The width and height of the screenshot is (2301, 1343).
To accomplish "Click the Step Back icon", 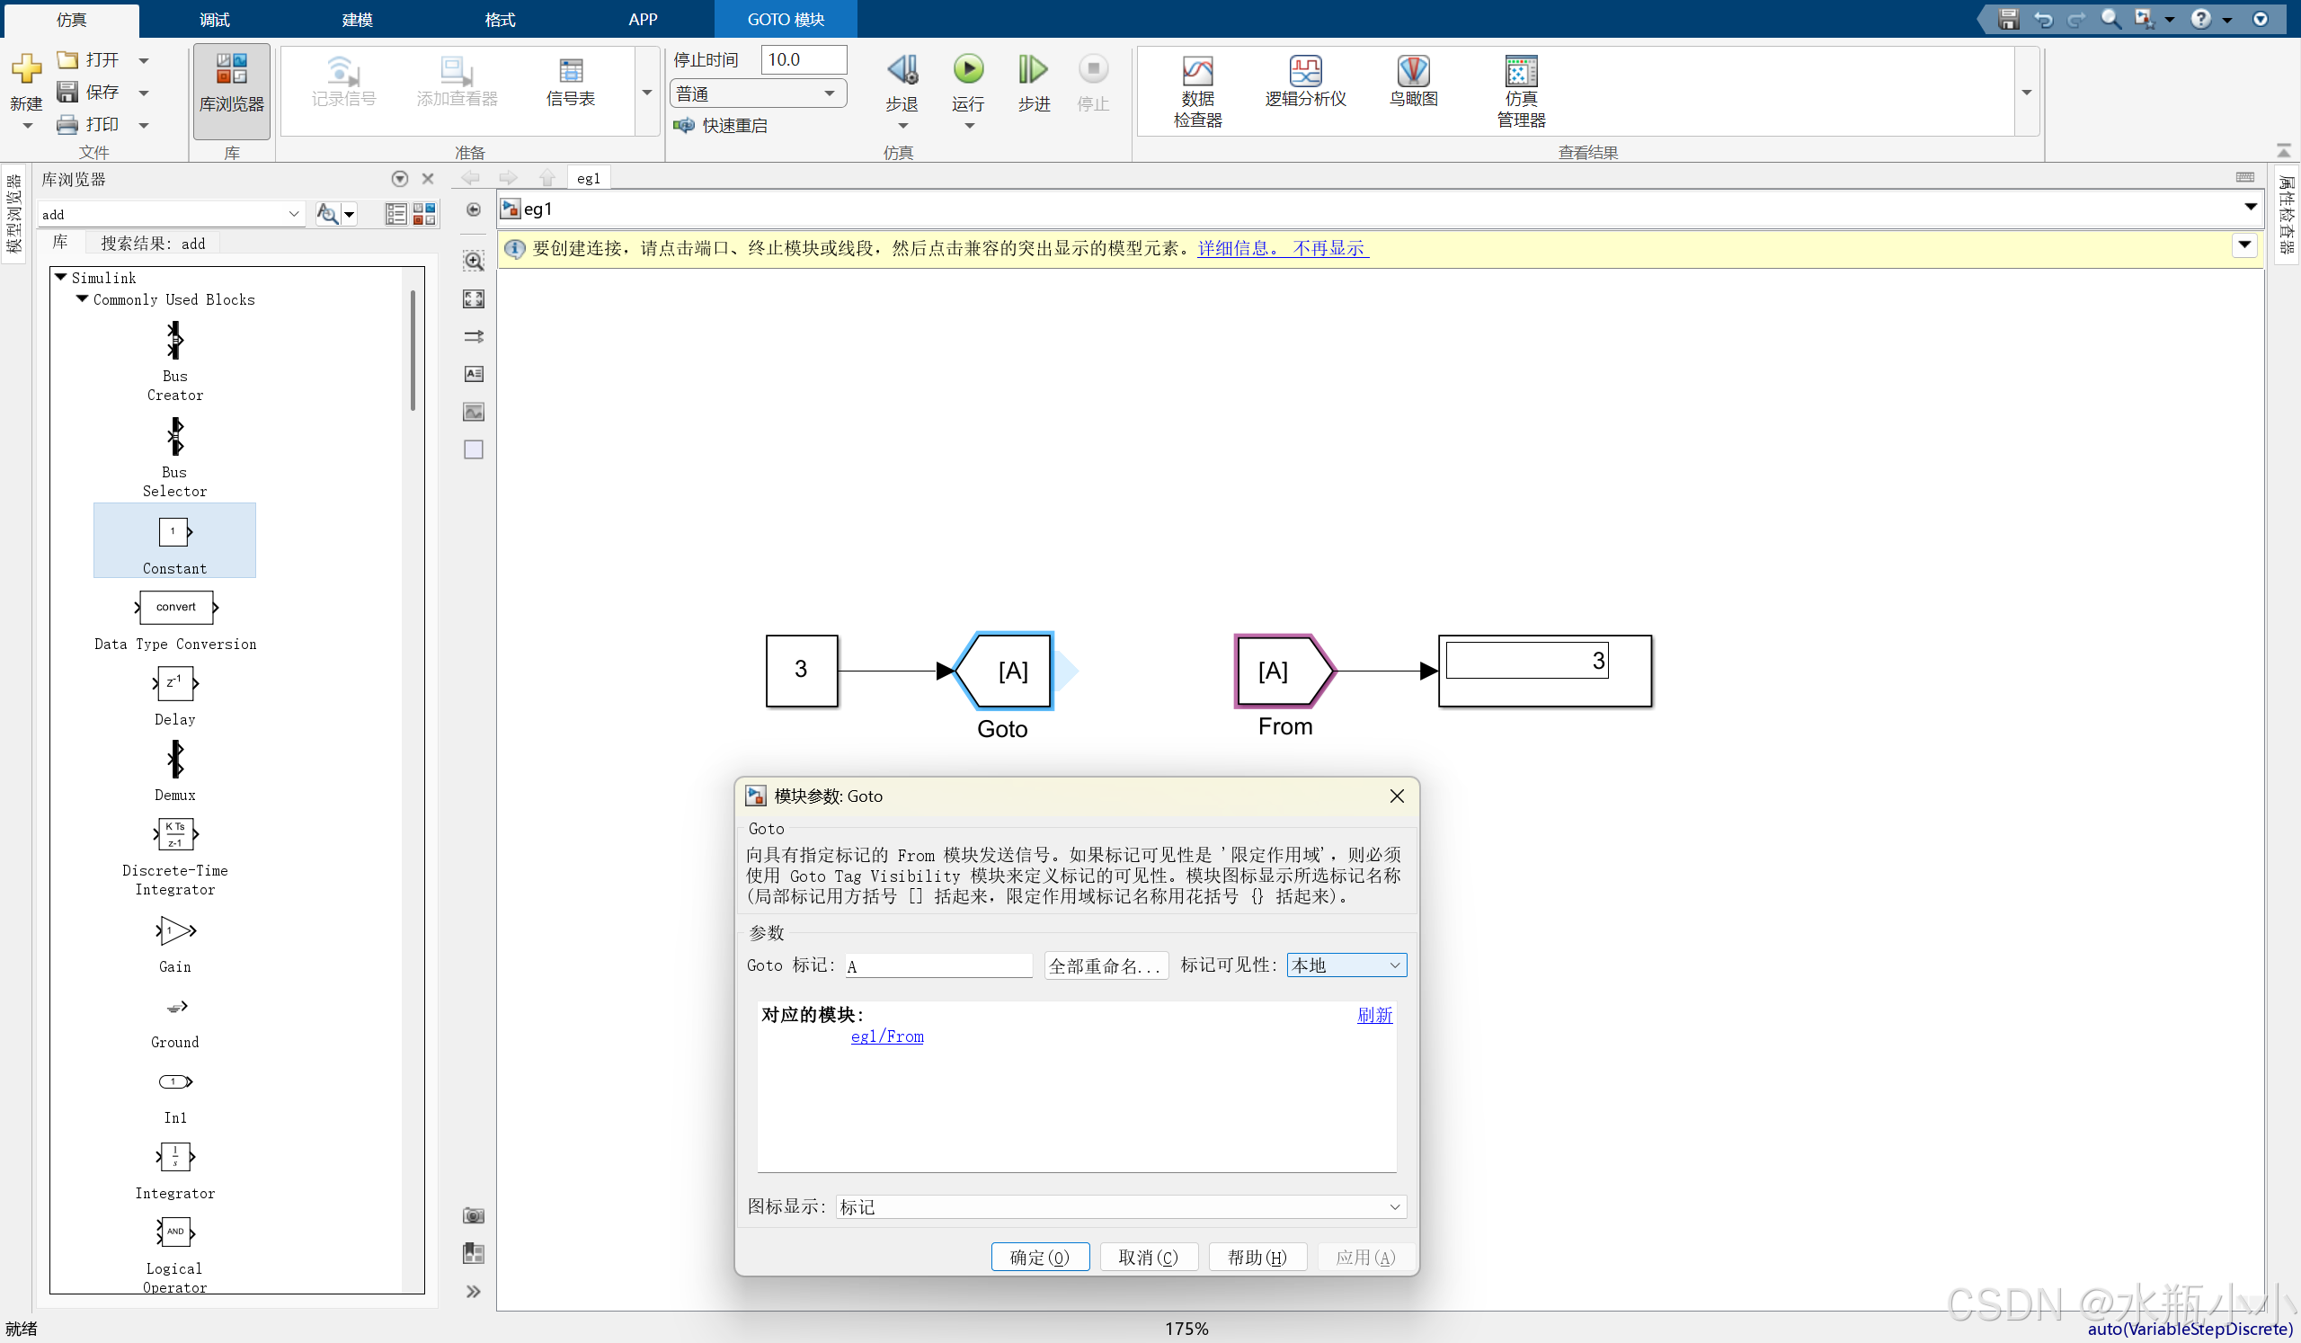I will pyautogui.click(x=902, y=69).
